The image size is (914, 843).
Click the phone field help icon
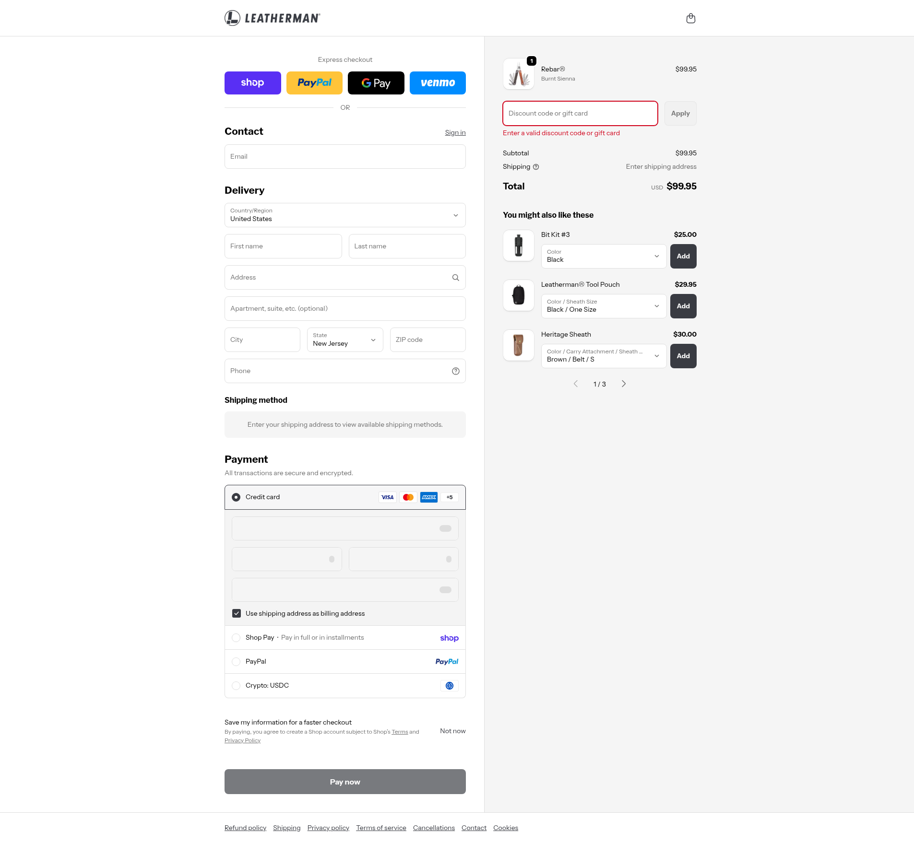(x=455, y=371)
